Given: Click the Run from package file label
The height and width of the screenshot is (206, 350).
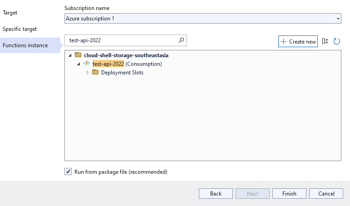Looking at the screenshot, I should [121, 172].
